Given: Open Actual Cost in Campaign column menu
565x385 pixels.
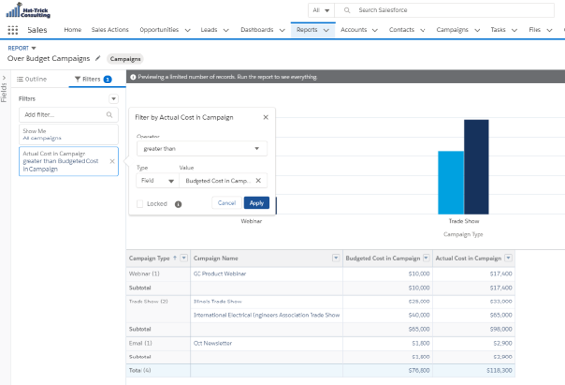Looking at the screenshot, I should pyautogui.click(x=508, y=258).
